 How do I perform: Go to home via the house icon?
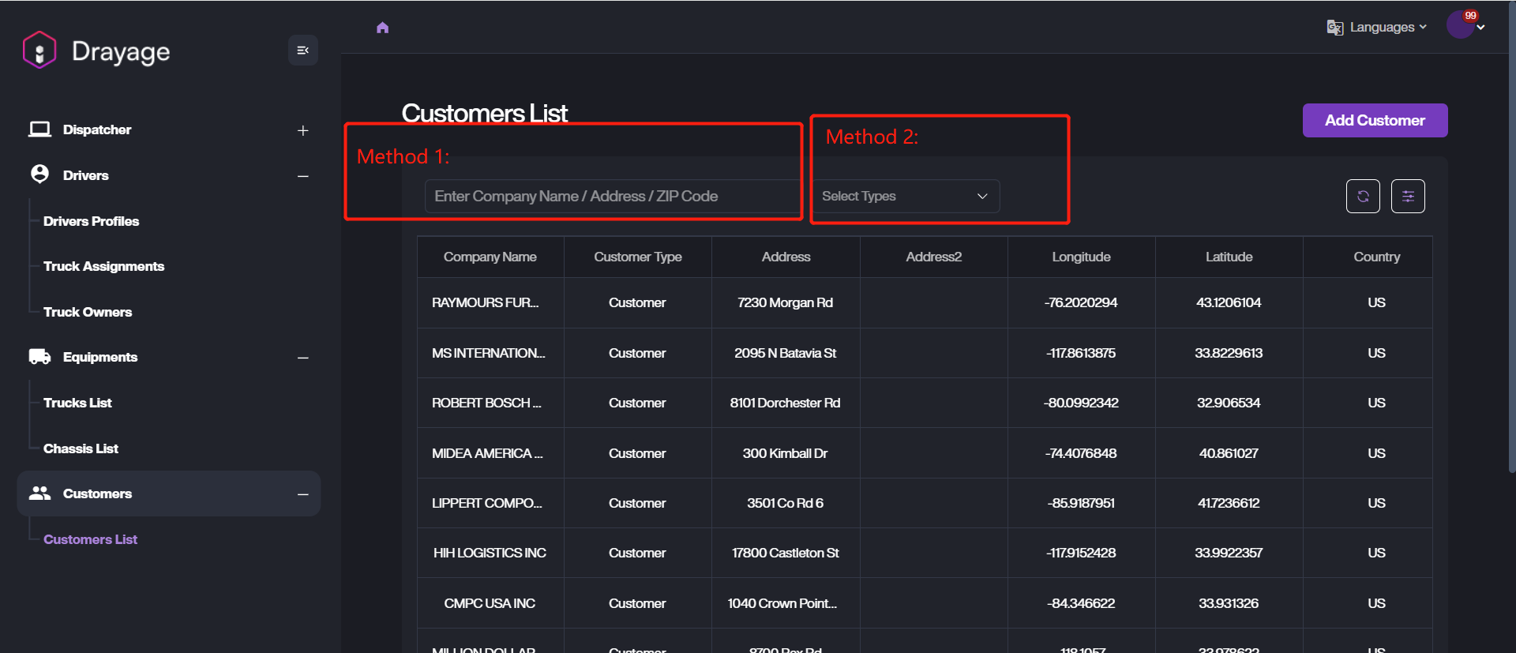[x=383, y=28]
